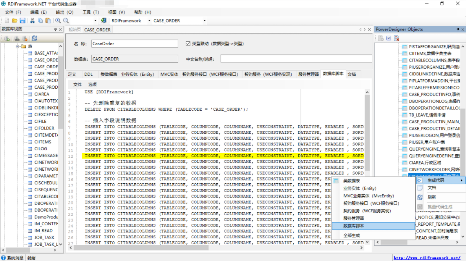Screen dimensions: 466x261
Task: Click the delete icon in PowerDesigner Objects toolbar
Action: [x=397, y=38]
